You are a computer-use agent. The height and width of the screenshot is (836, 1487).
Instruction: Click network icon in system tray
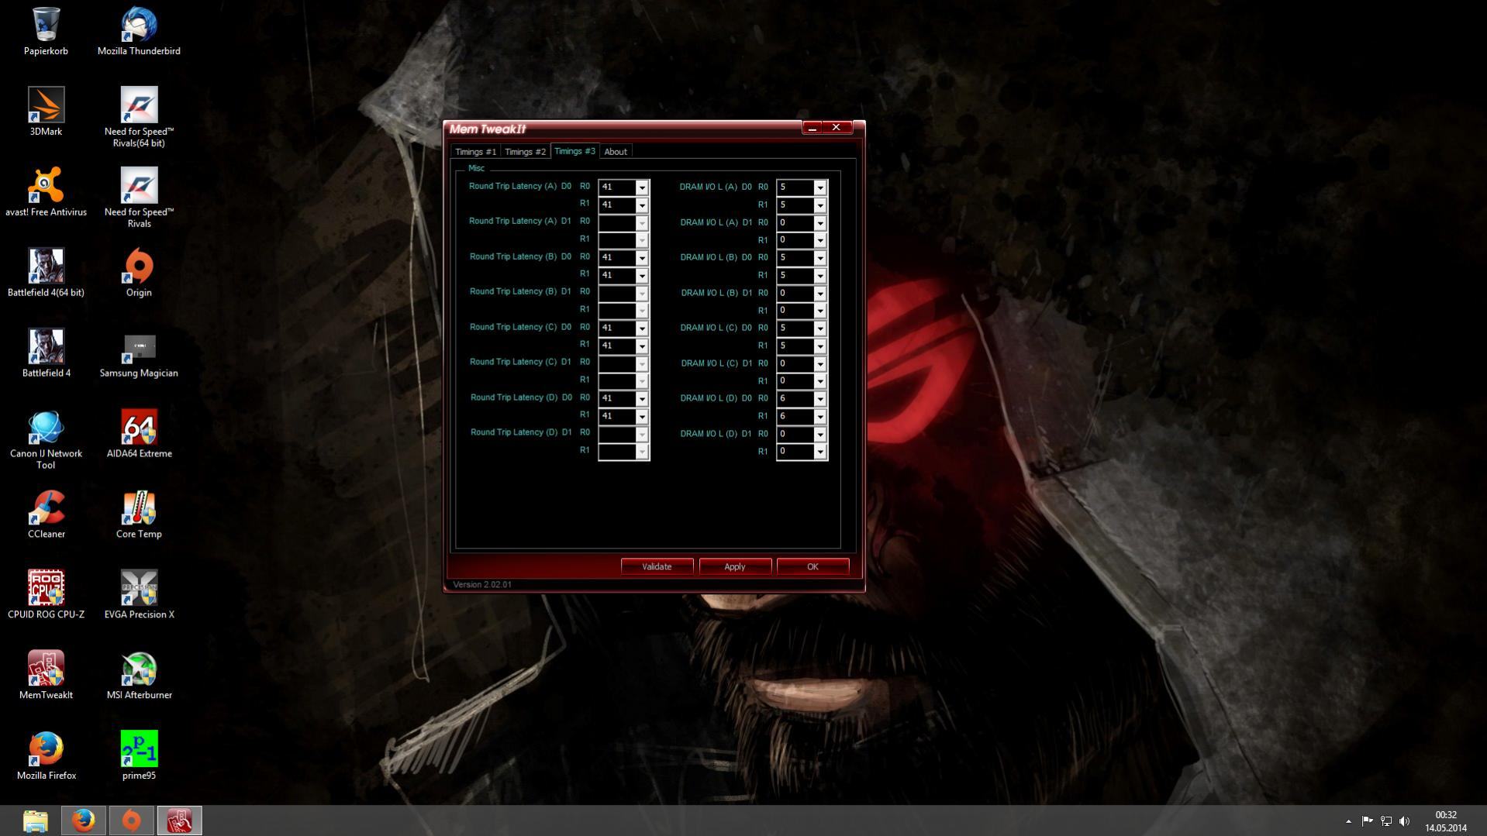[x=1385, y=821]
